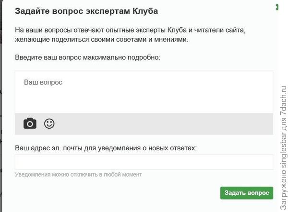Click into the "Ваш вопрос" text area
288x212 pixels.
(144, 93)
